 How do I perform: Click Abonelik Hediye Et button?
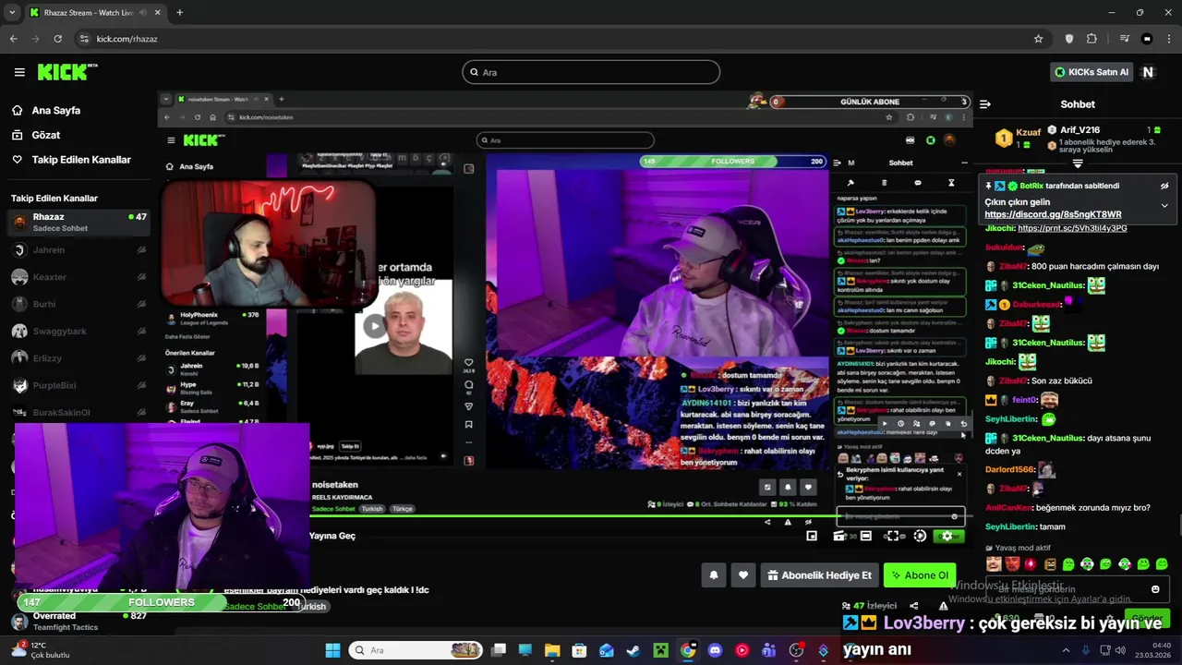pyautogui.click(x=819, y=575)
